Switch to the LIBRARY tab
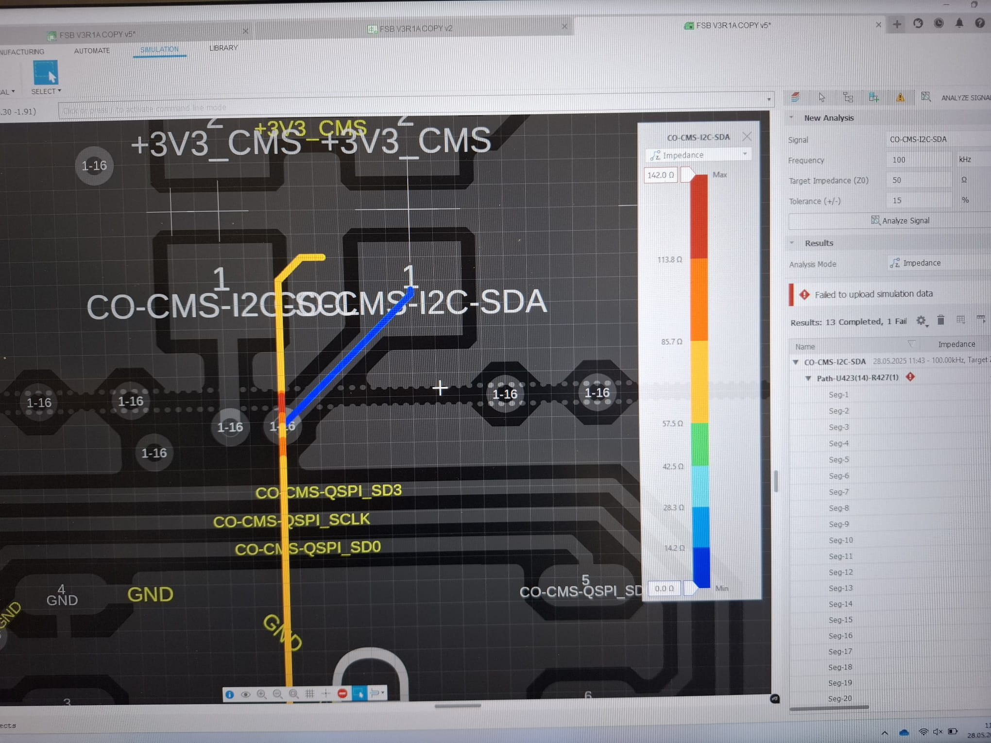 click(x=223, y=48)
